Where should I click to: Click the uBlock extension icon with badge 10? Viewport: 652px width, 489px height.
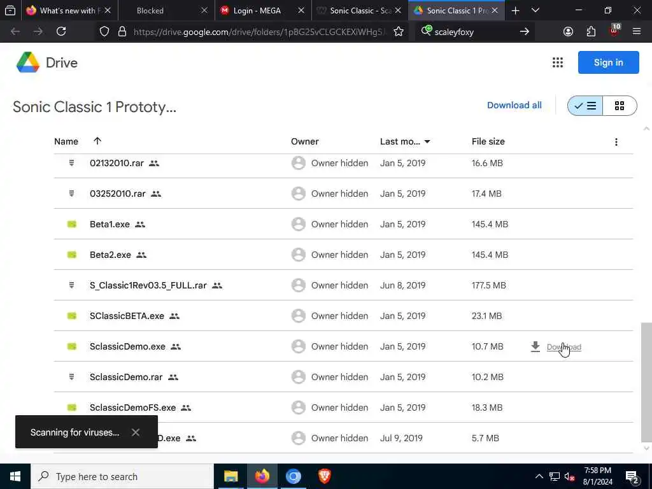(x=614, y=31)
